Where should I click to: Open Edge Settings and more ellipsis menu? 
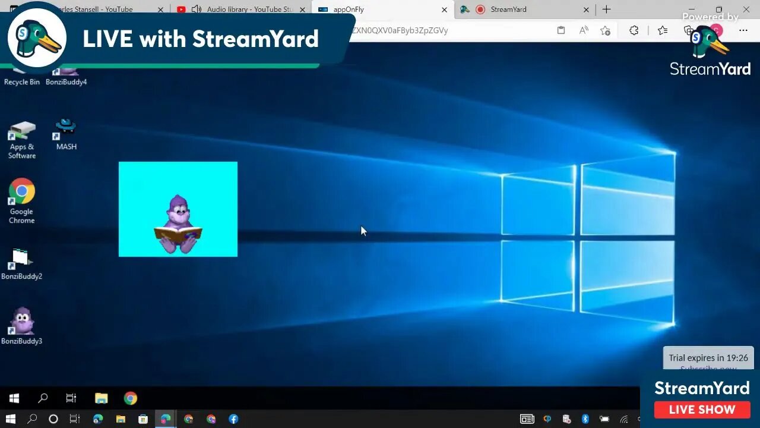[x=743, y=30]
